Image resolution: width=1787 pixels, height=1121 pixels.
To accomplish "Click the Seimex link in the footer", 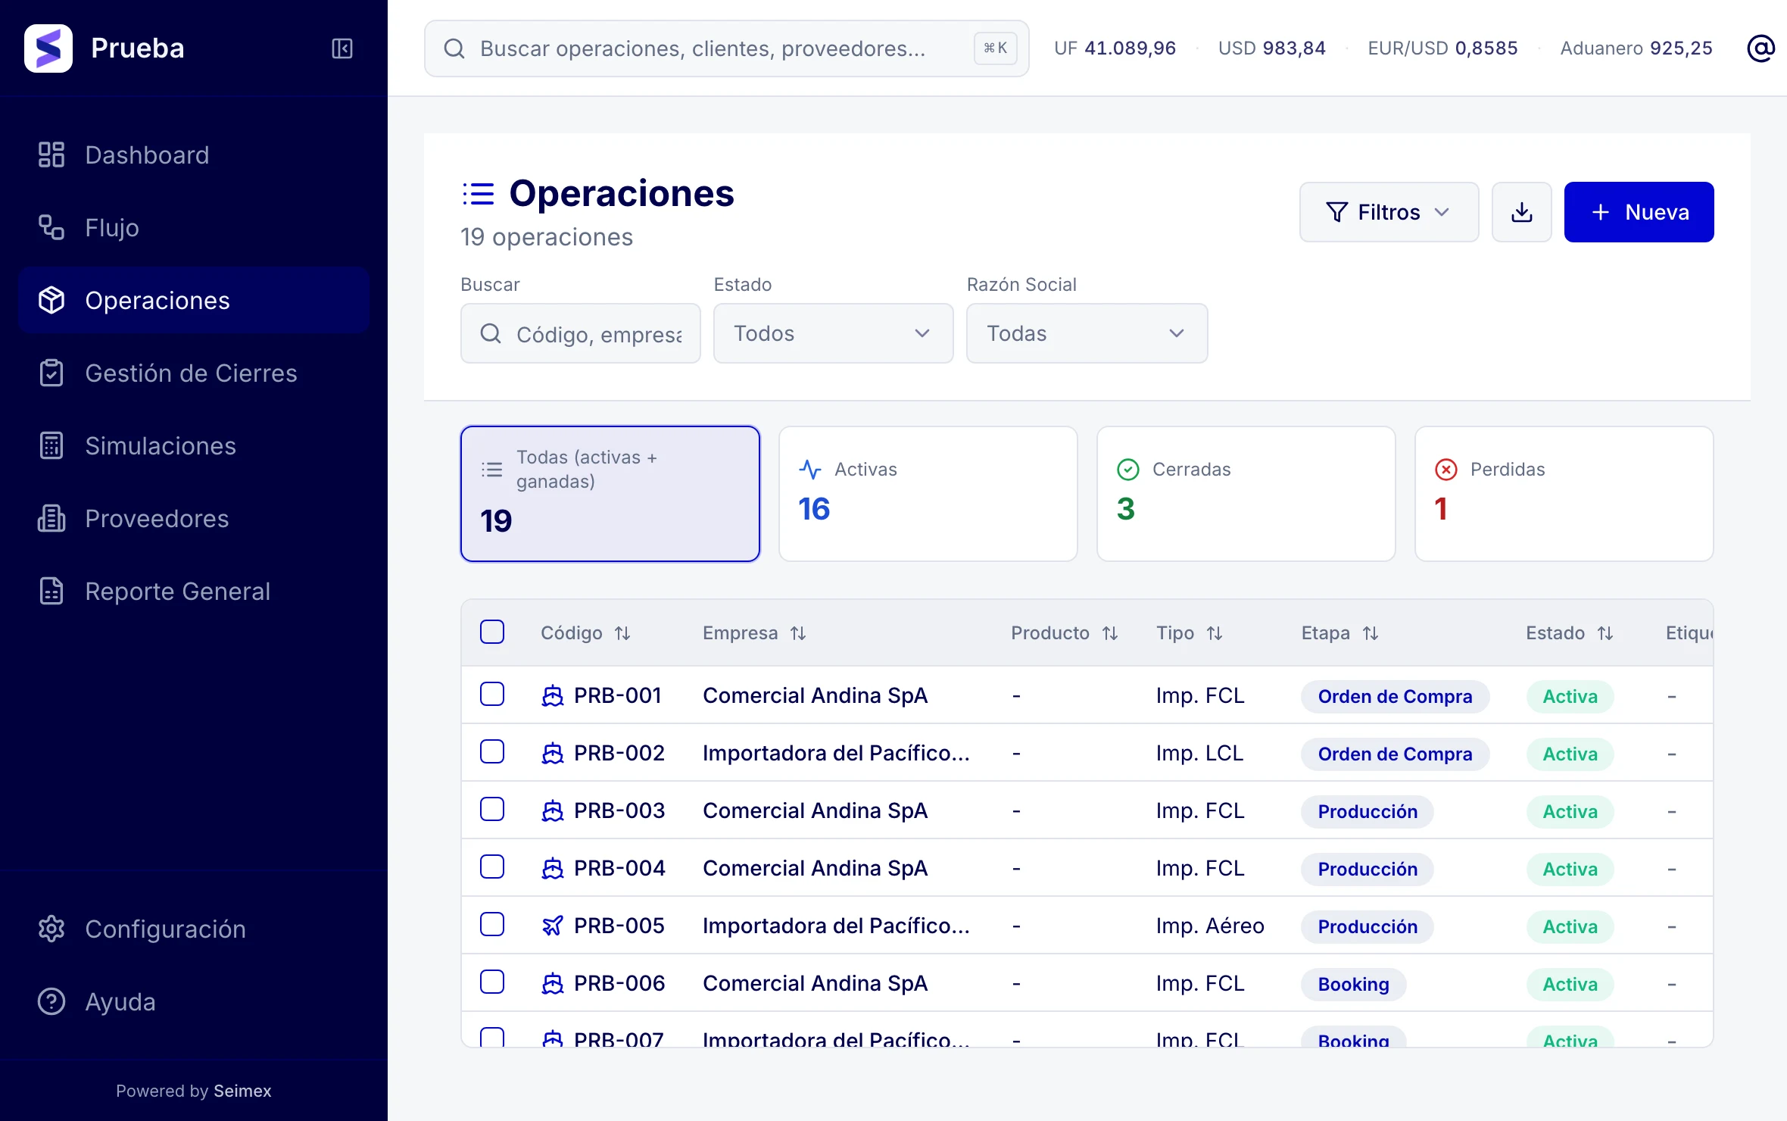I will (x=242, y=1091).
